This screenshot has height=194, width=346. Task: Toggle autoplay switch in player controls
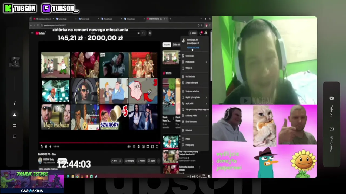pyautogui.click(x=129, y=147)
